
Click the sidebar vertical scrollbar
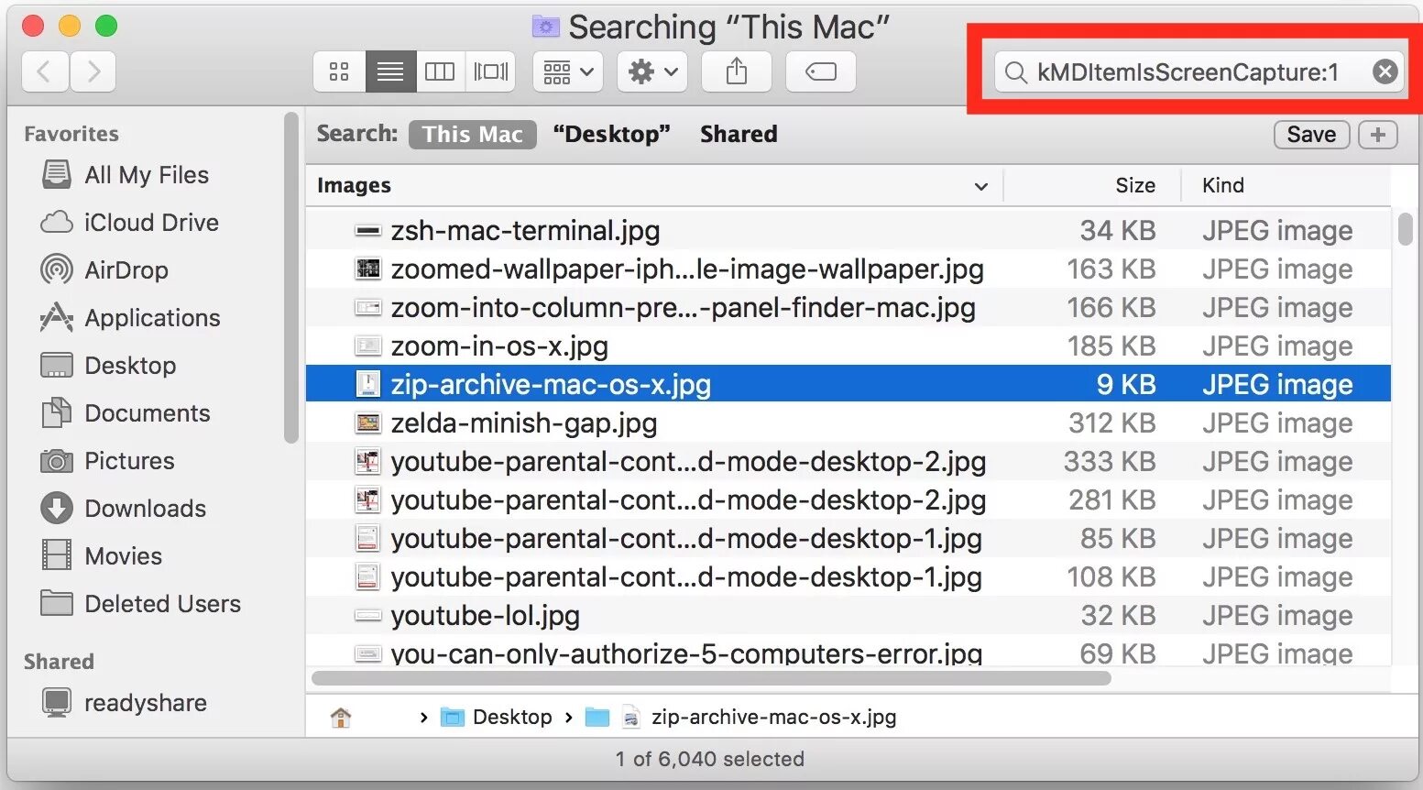coord(291,278)
